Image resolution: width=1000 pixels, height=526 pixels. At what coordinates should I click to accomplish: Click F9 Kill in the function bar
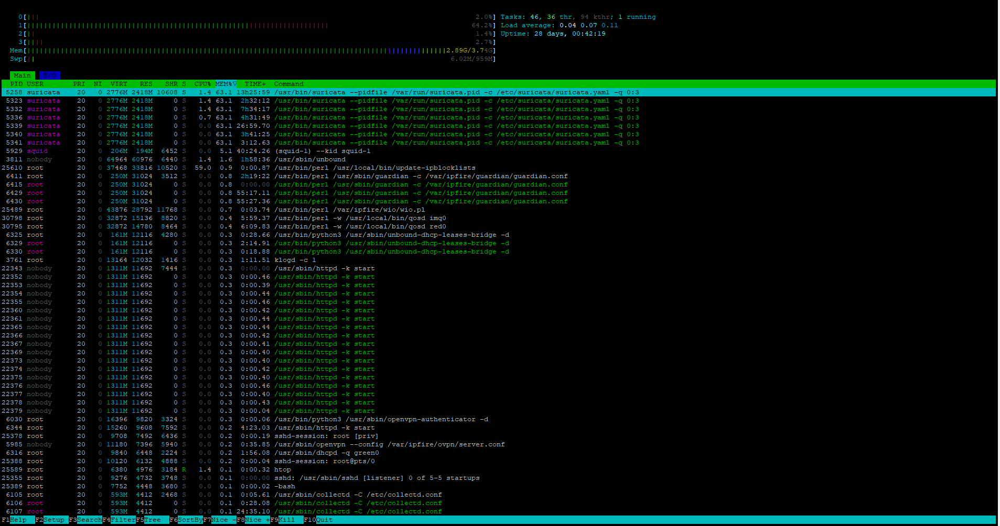pos(287,520)
